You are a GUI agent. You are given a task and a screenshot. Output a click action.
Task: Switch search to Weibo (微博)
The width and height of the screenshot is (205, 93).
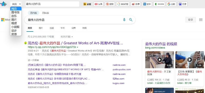click(x=136, y=4)
